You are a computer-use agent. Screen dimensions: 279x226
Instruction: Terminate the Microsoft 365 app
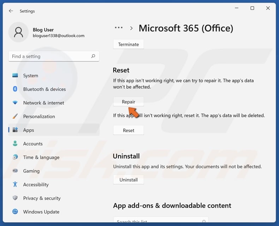pyautogui.click(x=129, y=44)
